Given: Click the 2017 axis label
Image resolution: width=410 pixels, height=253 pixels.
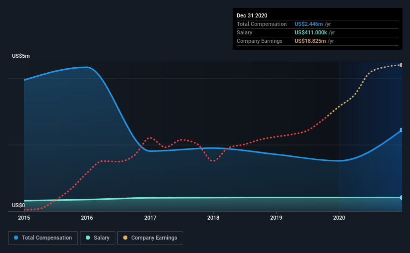Looking at the screenshot, I should (x=150, y=218).
